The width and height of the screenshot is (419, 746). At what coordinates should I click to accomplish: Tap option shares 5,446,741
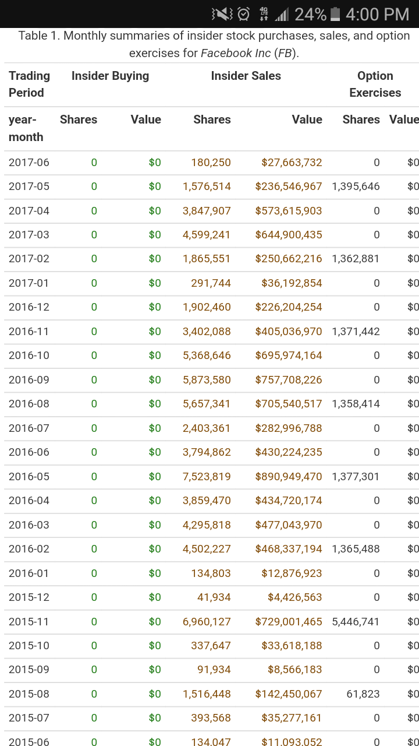click(x=356, y=622)
